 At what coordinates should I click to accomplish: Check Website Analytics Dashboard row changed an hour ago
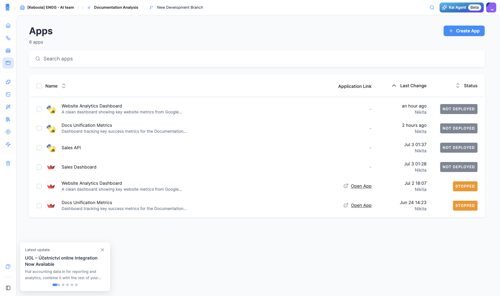pyautogui.click(x=39, y=109)
